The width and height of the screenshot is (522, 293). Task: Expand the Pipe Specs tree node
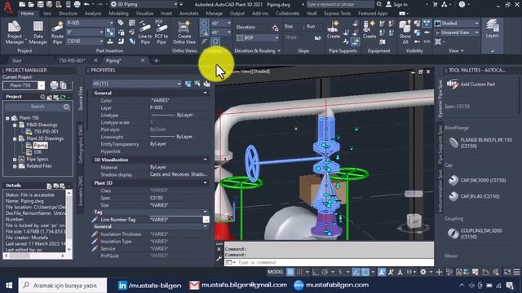15,160
